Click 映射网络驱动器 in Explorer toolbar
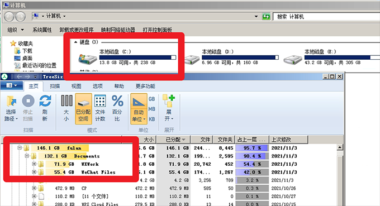The image size is (380, 206). (x=118, y=30)
